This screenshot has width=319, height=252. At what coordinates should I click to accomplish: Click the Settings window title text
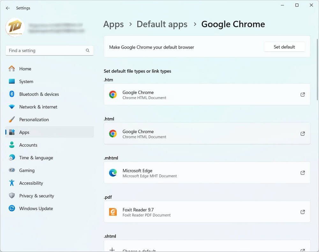click(x=23, y=8)
